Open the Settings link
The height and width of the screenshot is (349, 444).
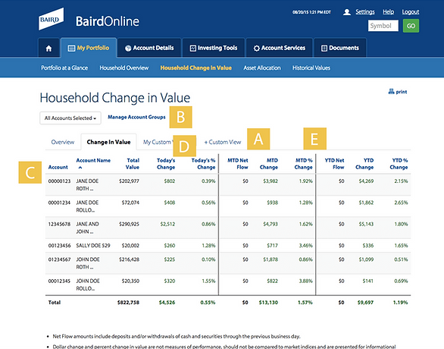tap(365, 11)
